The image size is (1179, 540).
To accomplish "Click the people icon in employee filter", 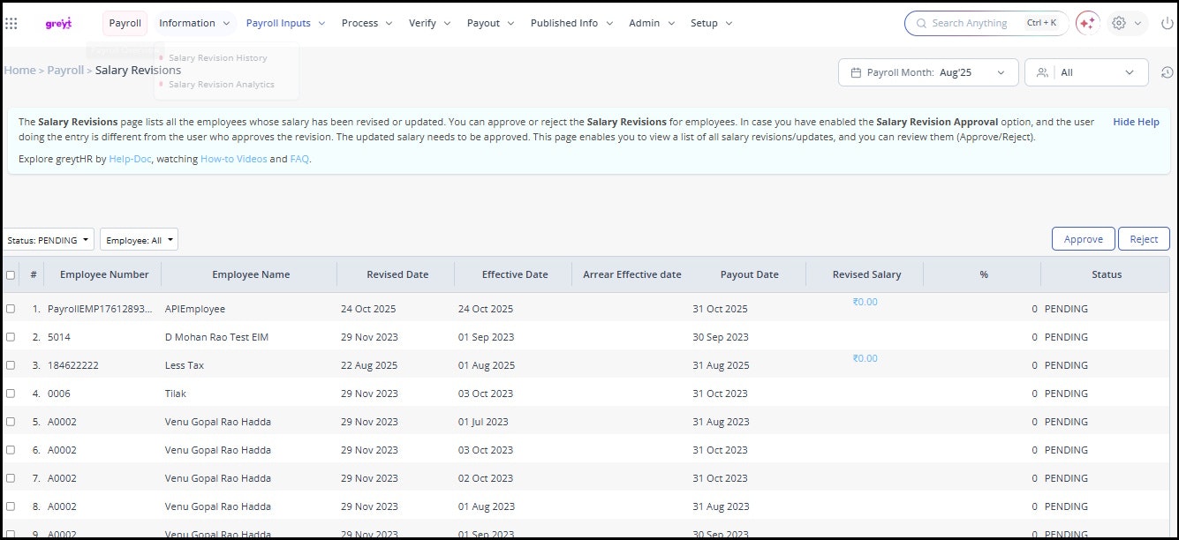I will (x=1043, y=72).
